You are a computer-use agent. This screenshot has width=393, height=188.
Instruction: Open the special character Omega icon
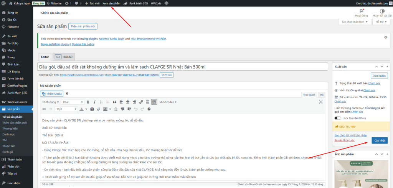click(116, 109)
